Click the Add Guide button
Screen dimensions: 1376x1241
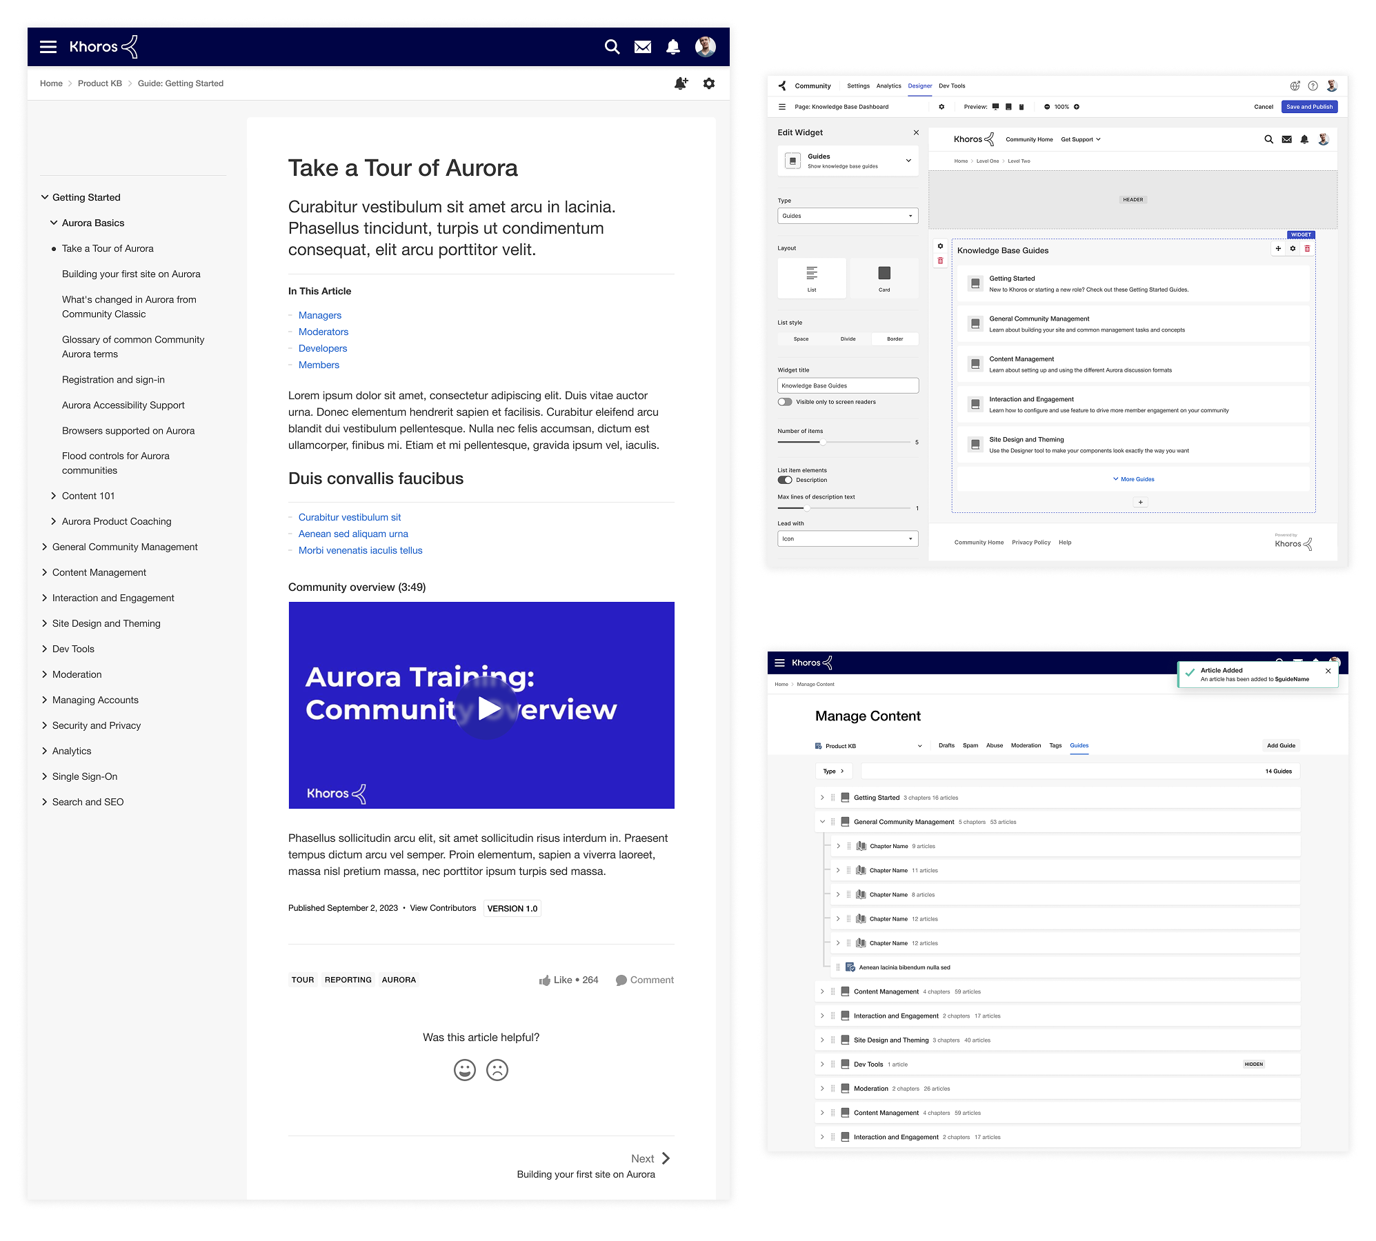click(1281, 745)
